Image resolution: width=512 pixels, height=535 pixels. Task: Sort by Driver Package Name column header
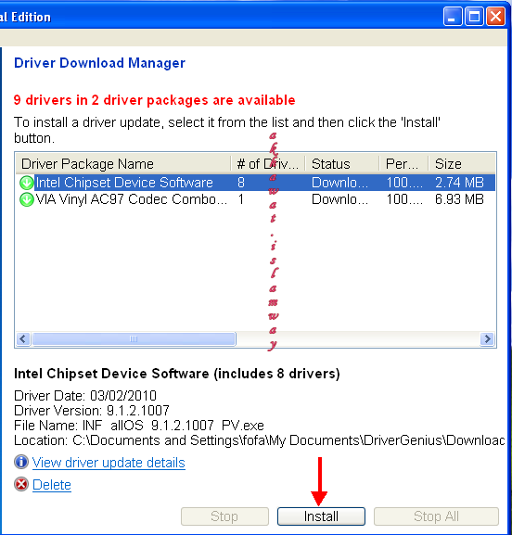tap(123, 164)
